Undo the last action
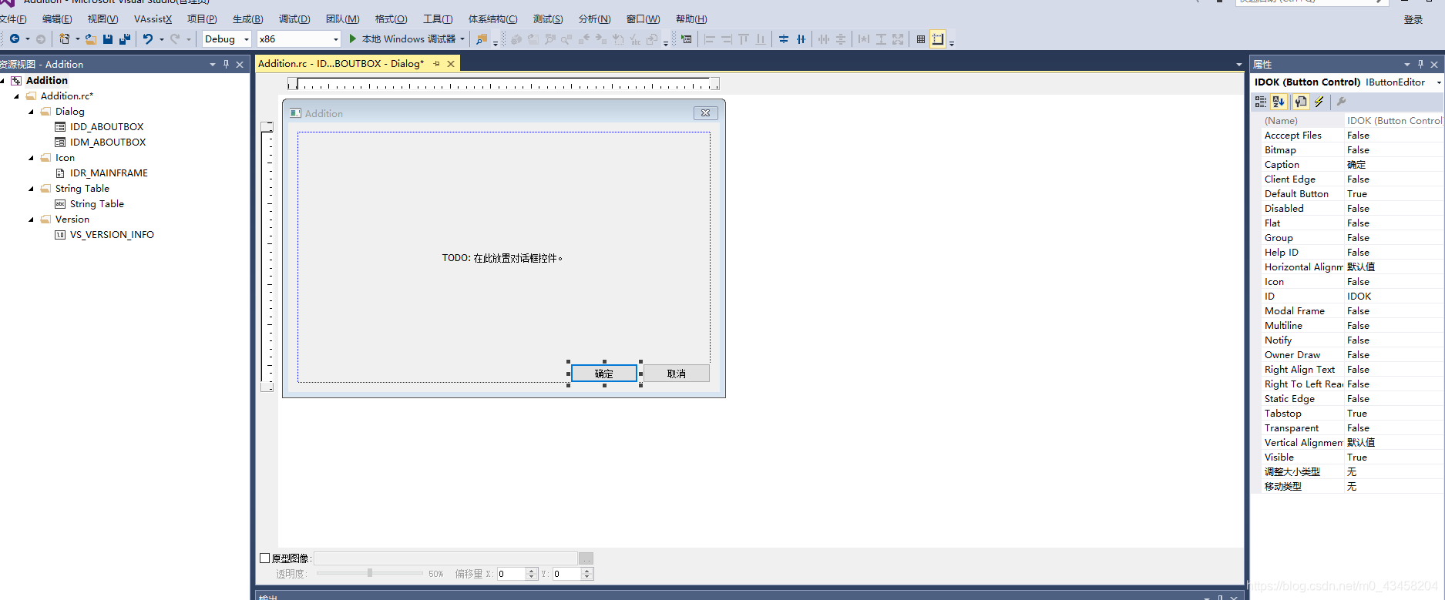This screenshot has height=600, width=1445. pyautogui.click(x=148, y=39)
